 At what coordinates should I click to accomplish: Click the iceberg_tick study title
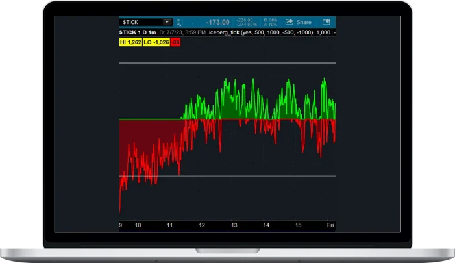[x=227, y=32]
